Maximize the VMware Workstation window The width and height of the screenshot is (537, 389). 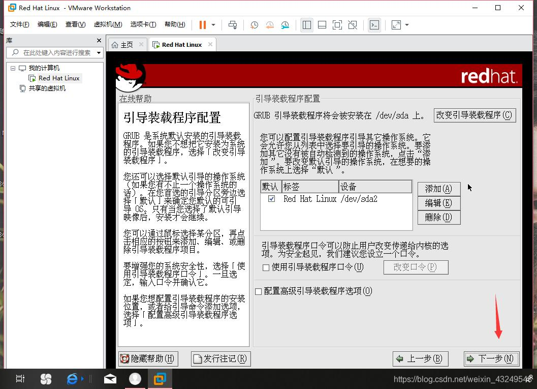pyautogui.click(x=498, y=8)
